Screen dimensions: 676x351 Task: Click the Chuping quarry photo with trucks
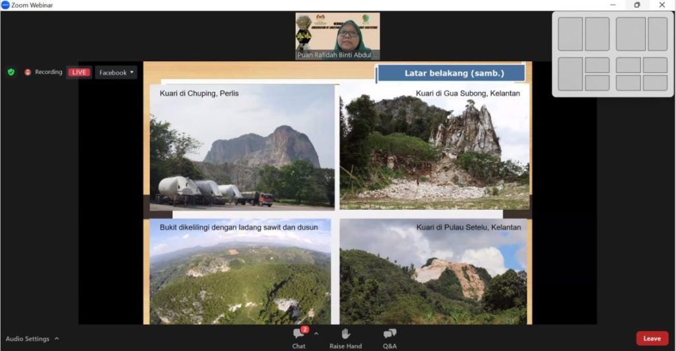(x=242, y=147)
